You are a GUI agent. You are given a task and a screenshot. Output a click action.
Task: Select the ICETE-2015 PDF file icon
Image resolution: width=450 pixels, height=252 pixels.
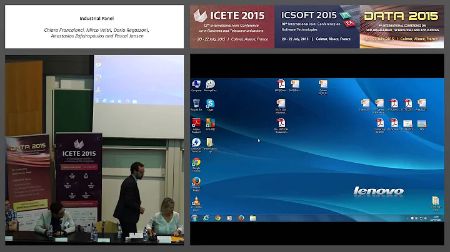click(407, 105)
